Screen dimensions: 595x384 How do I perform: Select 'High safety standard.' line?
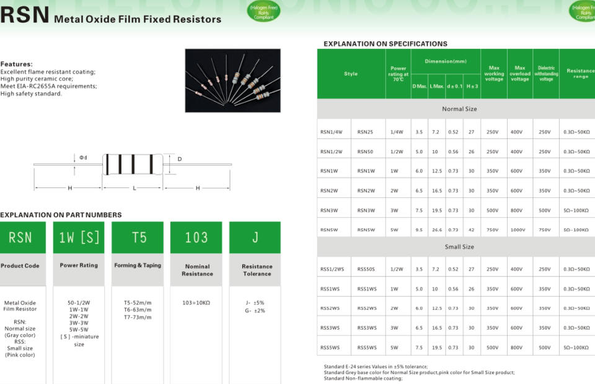tap(31, 93)
